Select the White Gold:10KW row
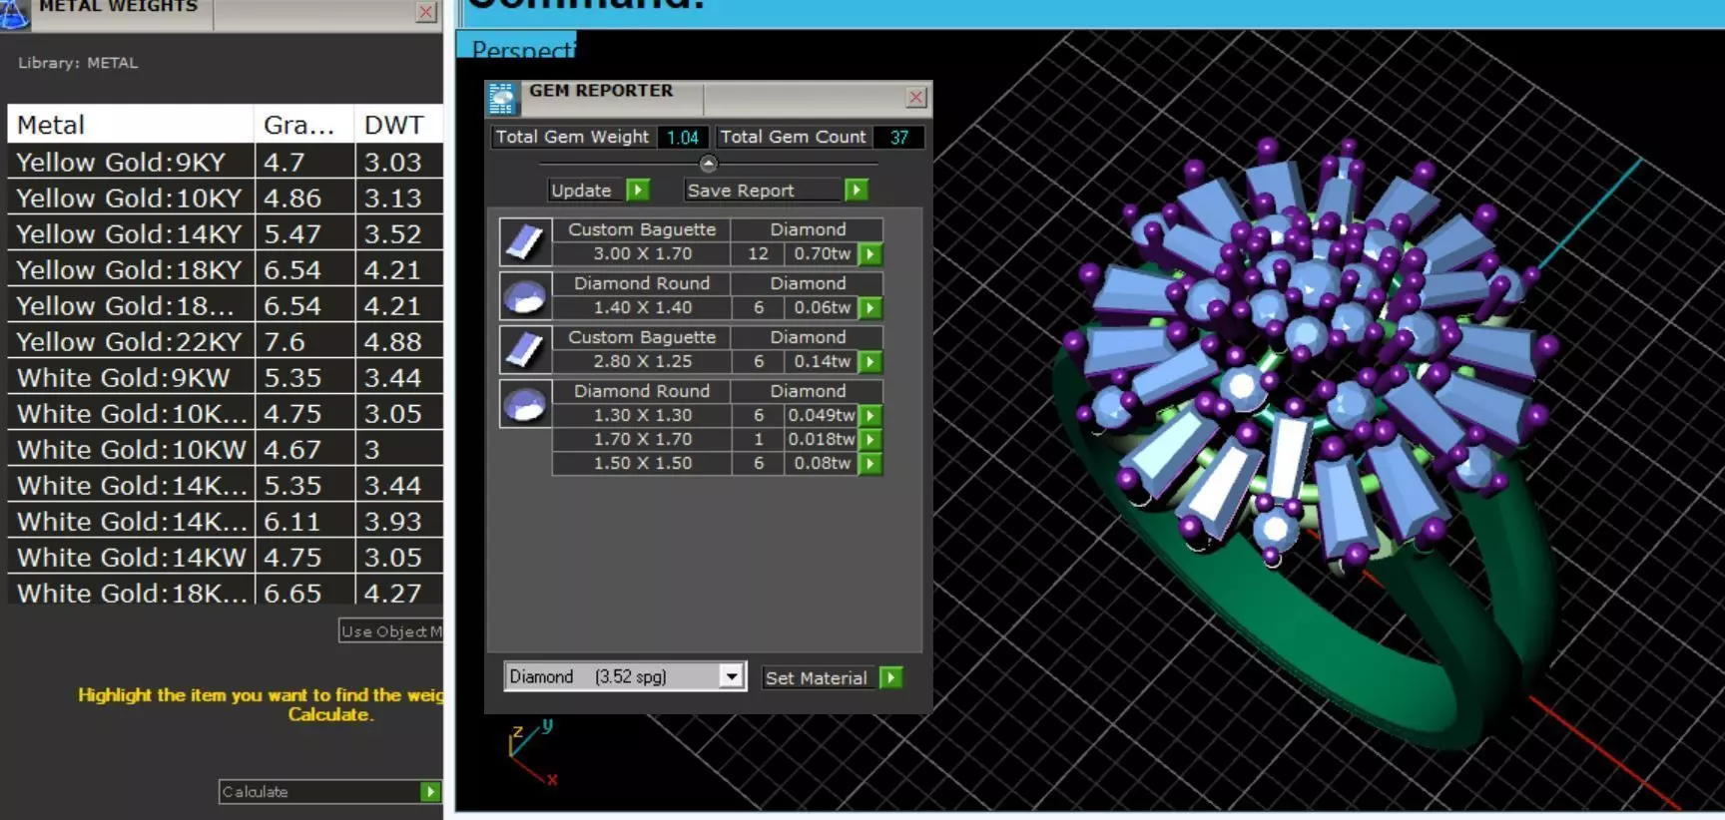1725x820 pixels. (x=226, y=449)
